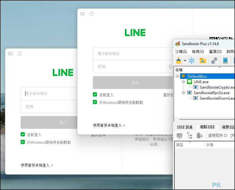Toggle 自動登入 checkbox in back LINE window
This screenshot has width=235, height=190.
(23, 134)
